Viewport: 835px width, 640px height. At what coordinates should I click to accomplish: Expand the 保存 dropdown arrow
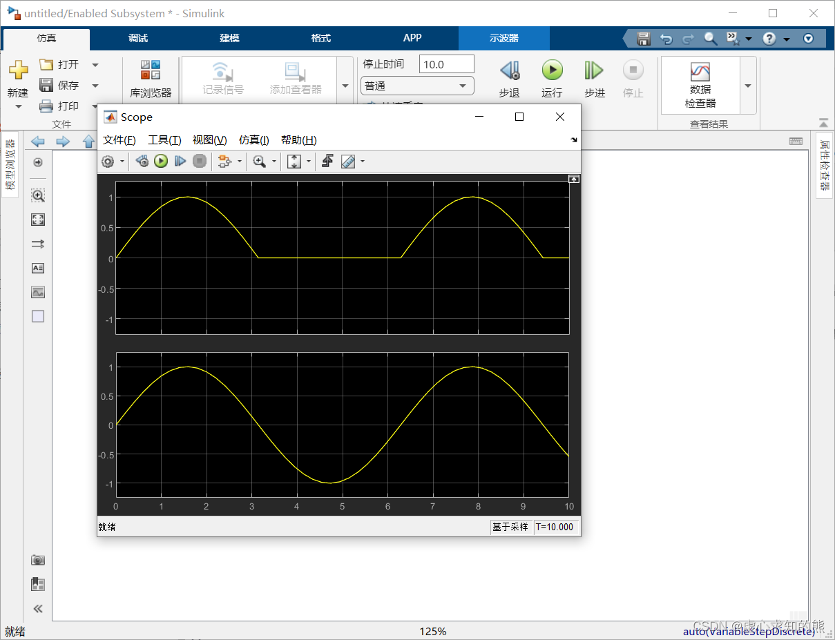point(95,86)
